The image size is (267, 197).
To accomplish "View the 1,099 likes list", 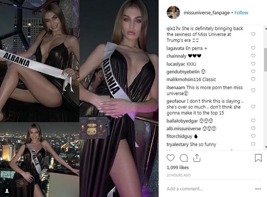I will pyautogui.click(x=178, y=168).
